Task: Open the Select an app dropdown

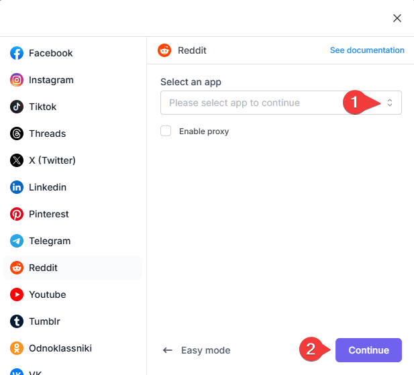Action: pyautogui.click(x=281, y=103)
